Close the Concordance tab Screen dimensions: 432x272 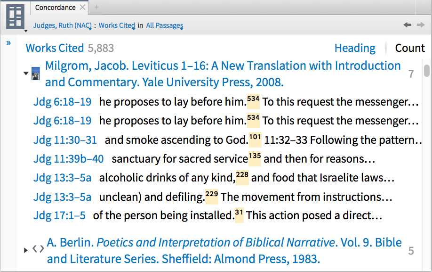click(x=83, y=8)
